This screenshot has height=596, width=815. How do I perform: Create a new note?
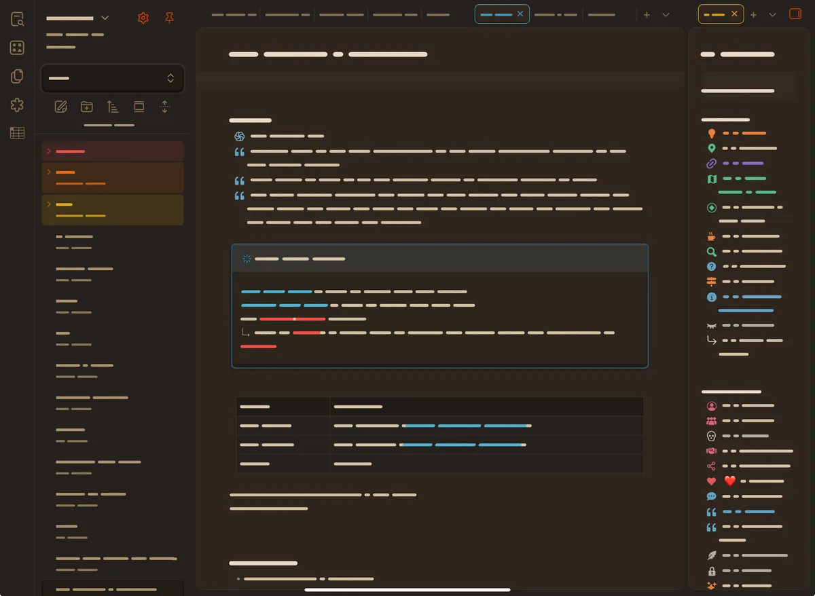coord(60,107)
